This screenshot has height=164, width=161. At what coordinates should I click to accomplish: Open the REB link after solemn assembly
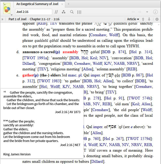pos(131,69)
